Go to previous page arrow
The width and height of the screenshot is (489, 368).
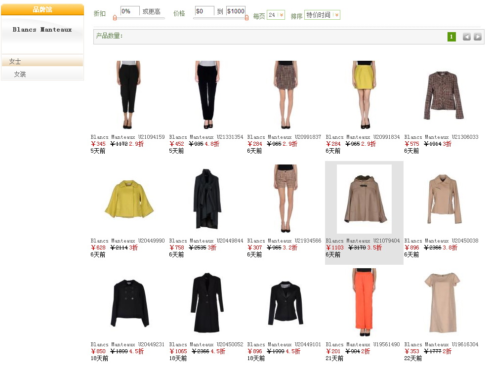[x=467, y=37]
